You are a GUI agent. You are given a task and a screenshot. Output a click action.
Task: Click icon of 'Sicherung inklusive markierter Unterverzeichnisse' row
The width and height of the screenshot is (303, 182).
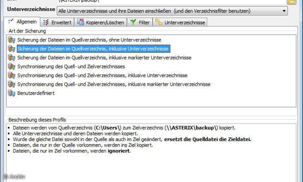[x=12, y=58]
